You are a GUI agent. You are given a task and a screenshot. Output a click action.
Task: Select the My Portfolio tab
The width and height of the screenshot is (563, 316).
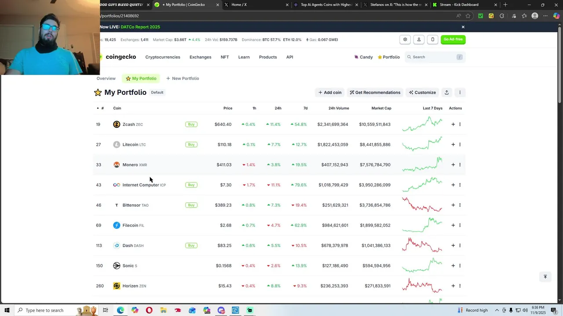point(141,79)
